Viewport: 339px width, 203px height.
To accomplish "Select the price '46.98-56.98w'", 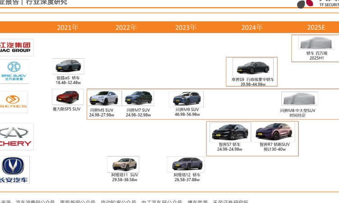I will click(187, 114).
